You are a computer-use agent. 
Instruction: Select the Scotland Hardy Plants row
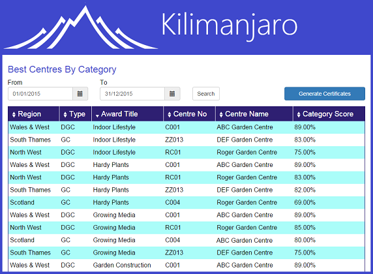pos(186,202)
